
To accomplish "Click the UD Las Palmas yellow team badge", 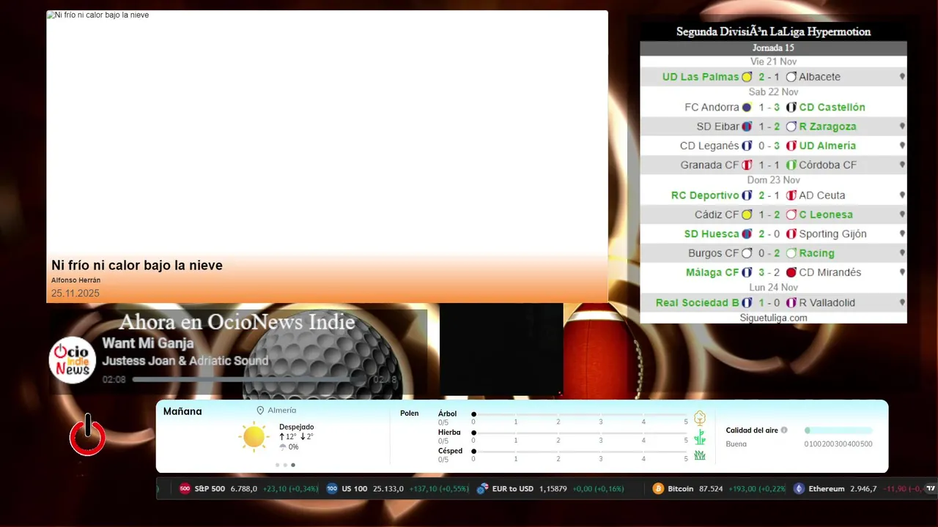I will point(747,77).
